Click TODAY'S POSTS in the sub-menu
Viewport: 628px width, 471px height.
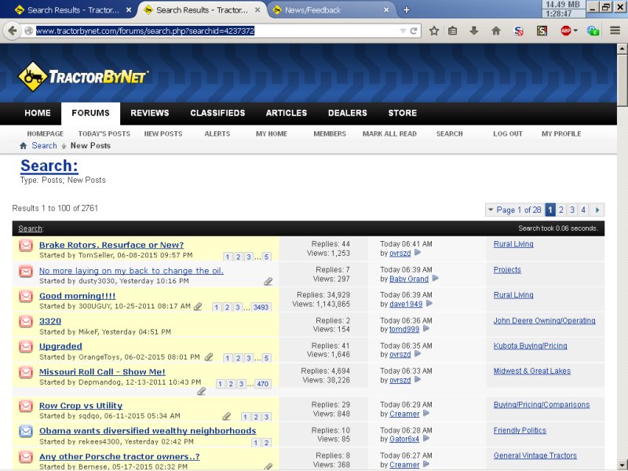[104, 133]
